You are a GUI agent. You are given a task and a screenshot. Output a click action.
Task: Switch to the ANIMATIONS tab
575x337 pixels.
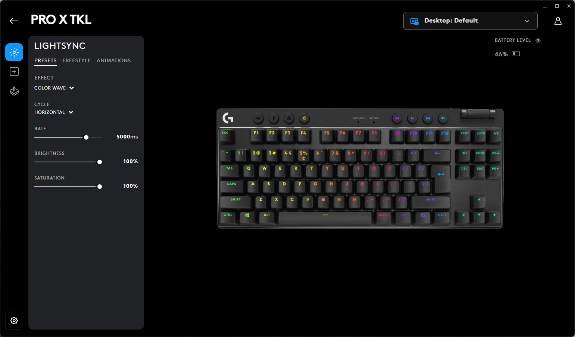114,60
